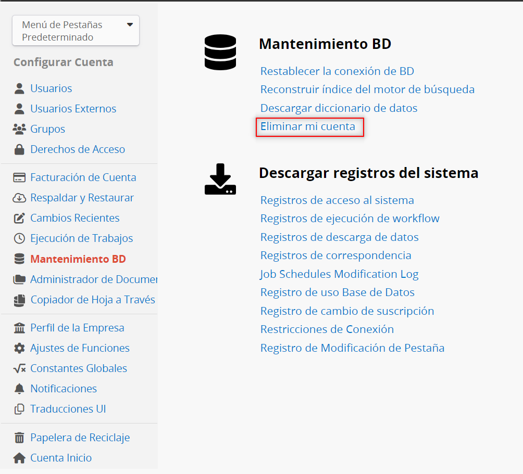Click Restablecer la conexión de BD

(337, 71)
